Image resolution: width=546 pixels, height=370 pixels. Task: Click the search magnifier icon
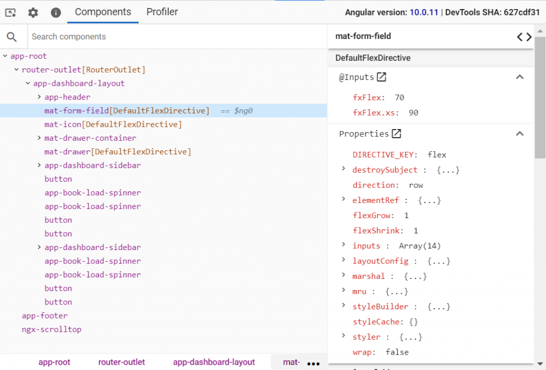coord(13,37)
